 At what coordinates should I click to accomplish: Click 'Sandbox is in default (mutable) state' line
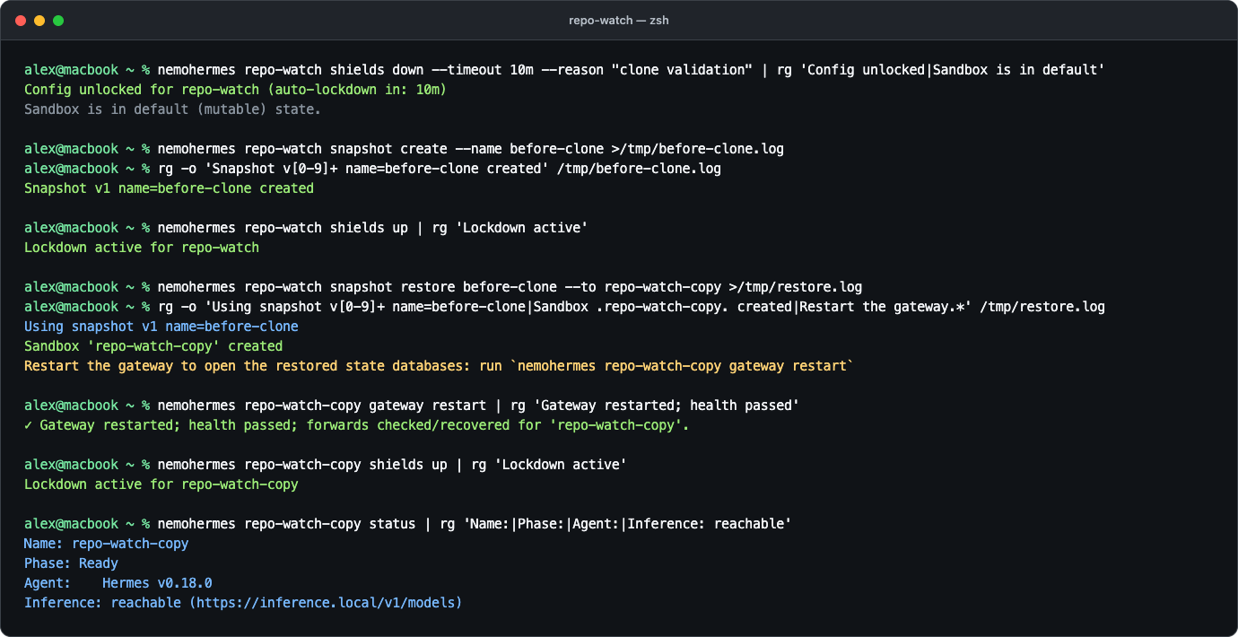[172, 109]
